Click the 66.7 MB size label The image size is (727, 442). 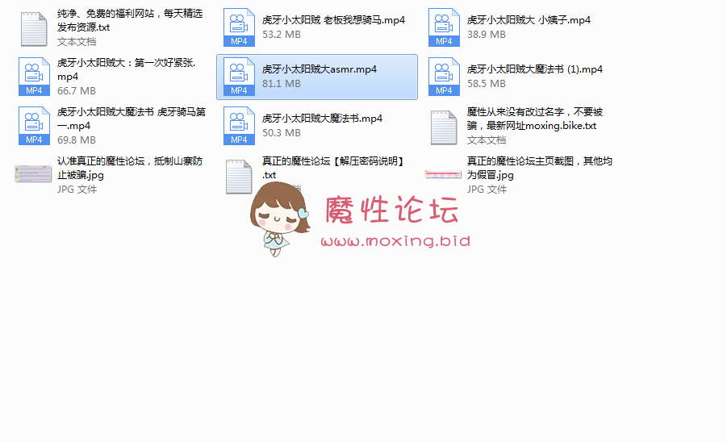77,91
